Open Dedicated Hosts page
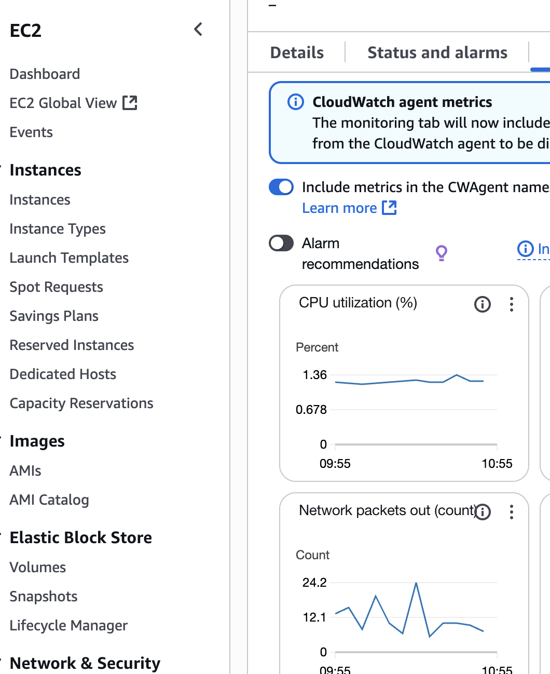The height and width of the screenshot is (674, 550). pos(63,374)
